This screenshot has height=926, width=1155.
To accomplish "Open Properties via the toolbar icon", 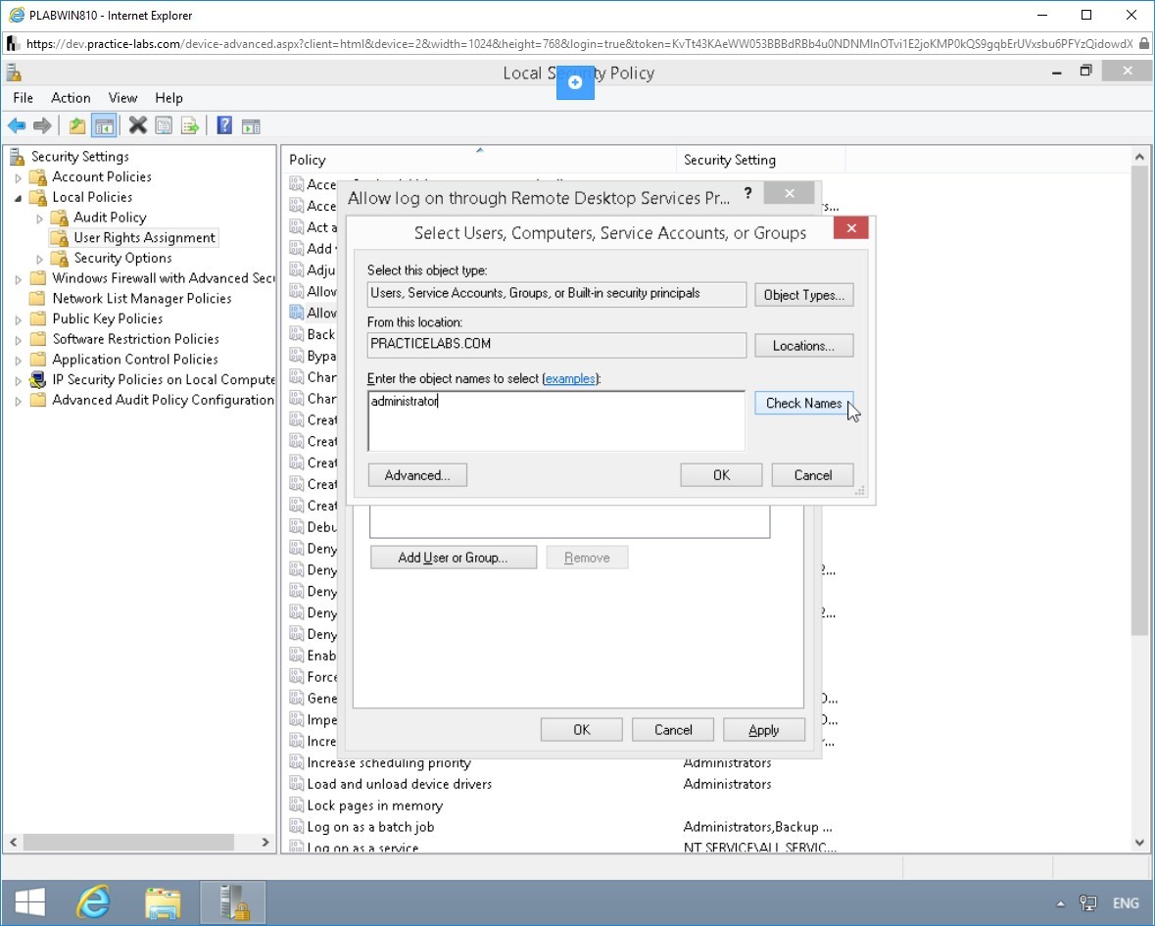I will click(164, 126).
